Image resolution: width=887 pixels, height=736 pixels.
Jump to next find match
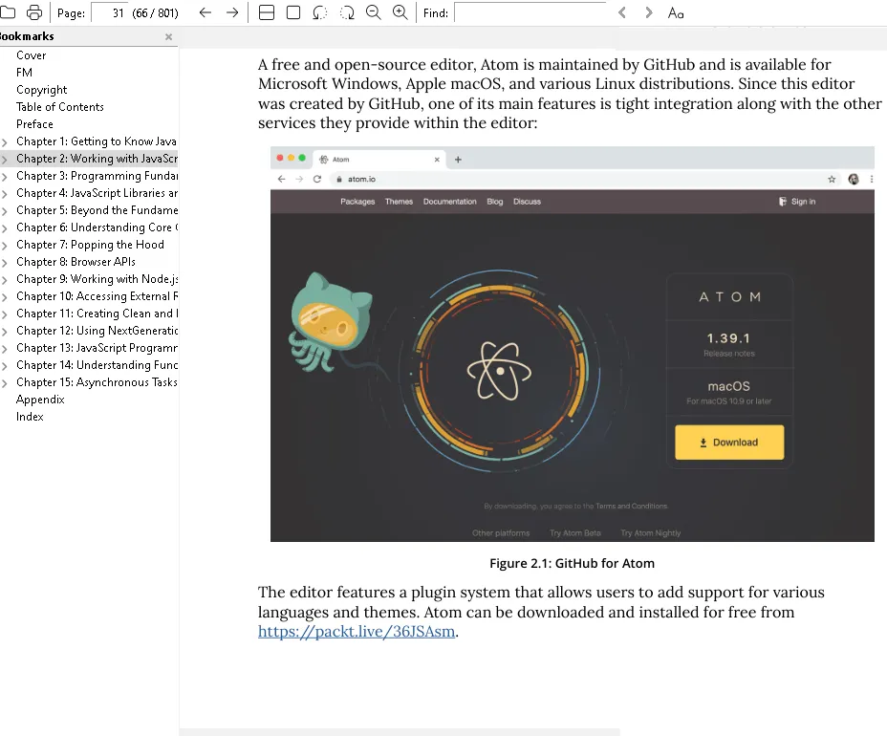point(649,12)
